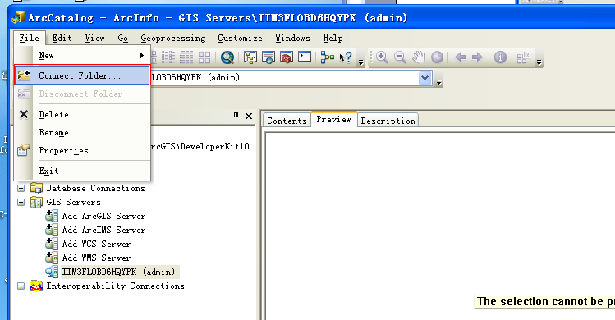Click Add ArcIMS Server
This screenshot has width=615, height=320.
click(x=103, y=231)
